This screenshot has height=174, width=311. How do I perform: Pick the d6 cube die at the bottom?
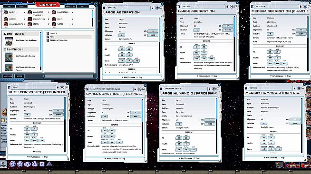coord(42,164)
